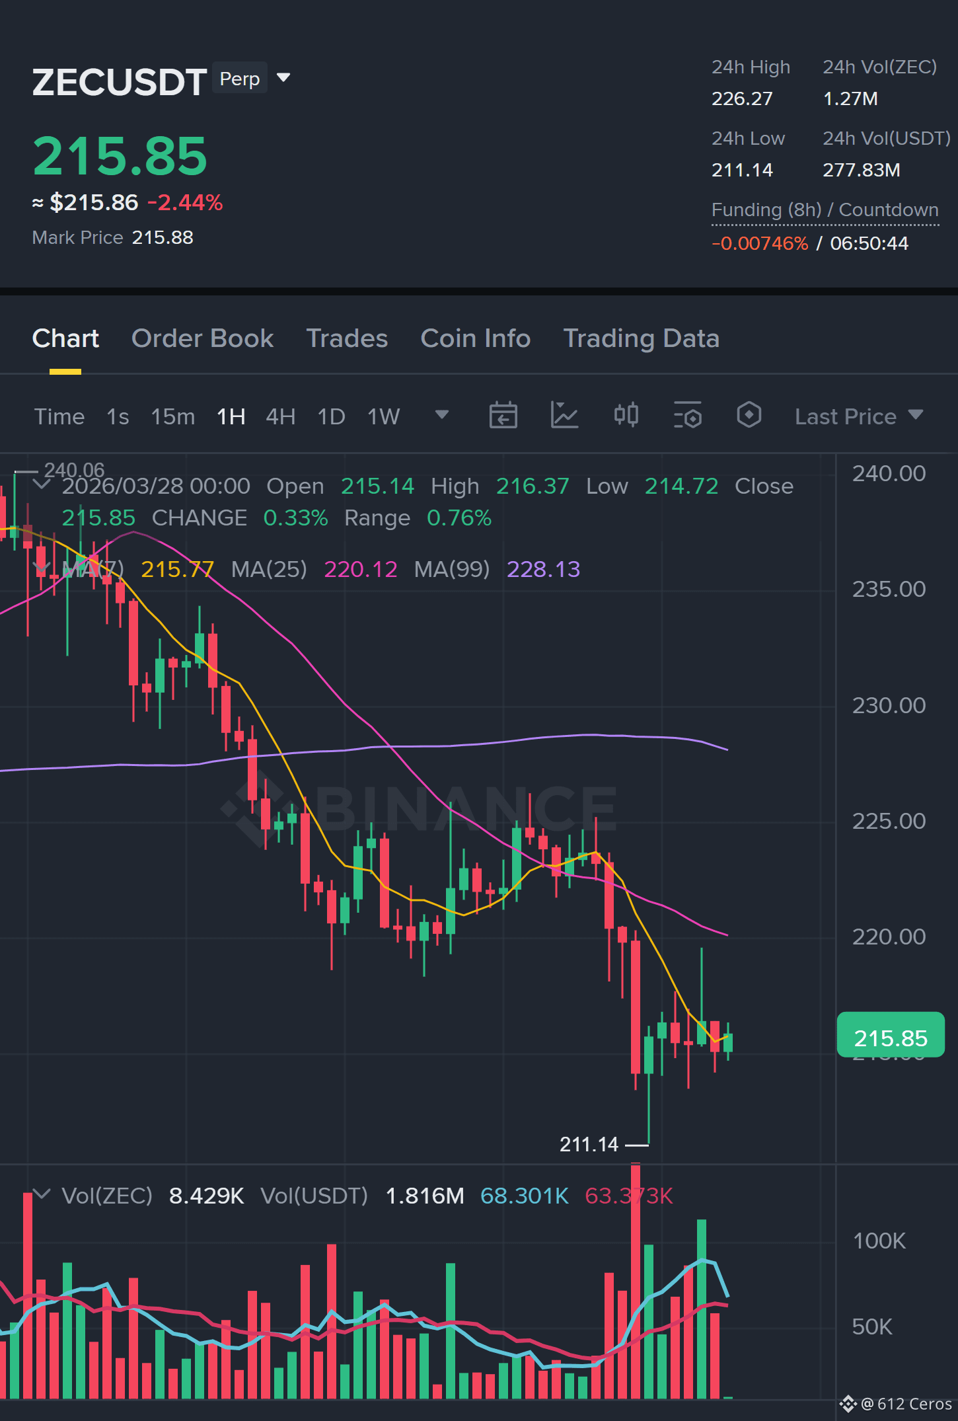Switch to the Order Book tab
Image resolution: width=958 pixels, height=1421 pixels.
(x=202, y=338)
